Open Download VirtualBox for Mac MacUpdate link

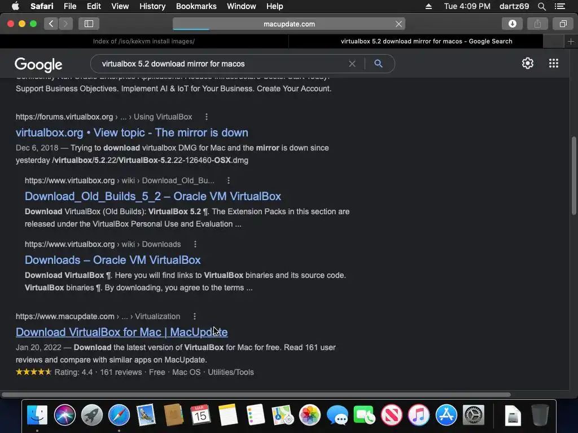pos(122,332)
